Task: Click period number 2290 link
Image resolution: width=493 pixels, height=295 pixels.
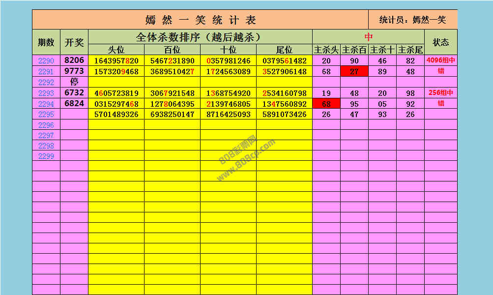Action: [46, 61]
